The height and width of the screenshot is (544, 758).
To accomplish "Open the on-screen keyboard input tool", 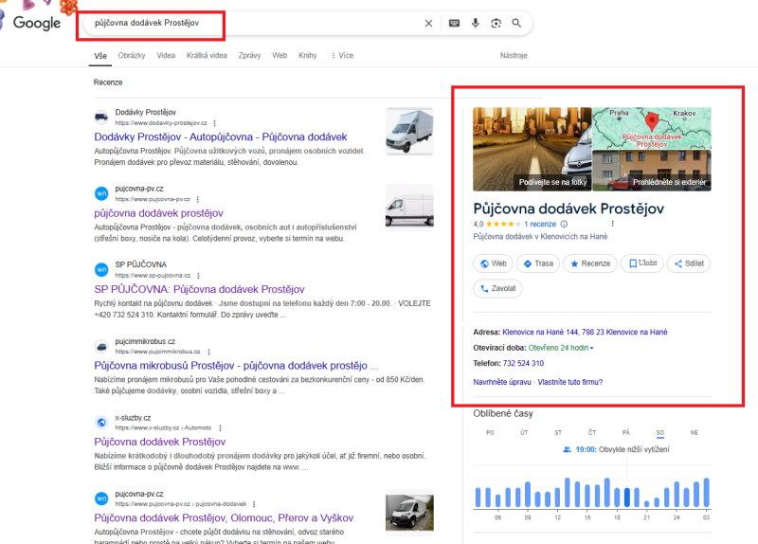I will coord(454,23).
